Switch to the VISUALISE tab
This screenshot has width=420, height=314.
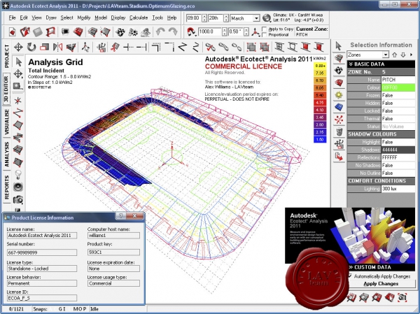[7, 122]
